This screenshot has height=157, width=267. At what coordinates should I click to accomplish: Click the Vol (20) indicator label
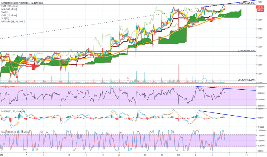(5, 18)
